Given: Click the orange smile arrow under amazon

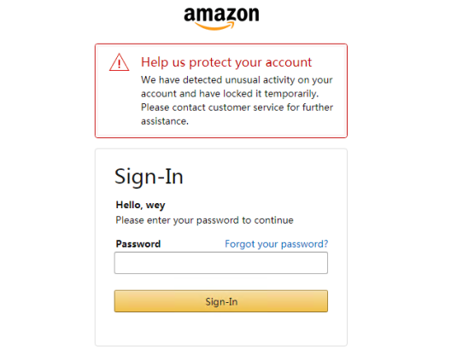Looking at the screenshot, I should [214, 26].
